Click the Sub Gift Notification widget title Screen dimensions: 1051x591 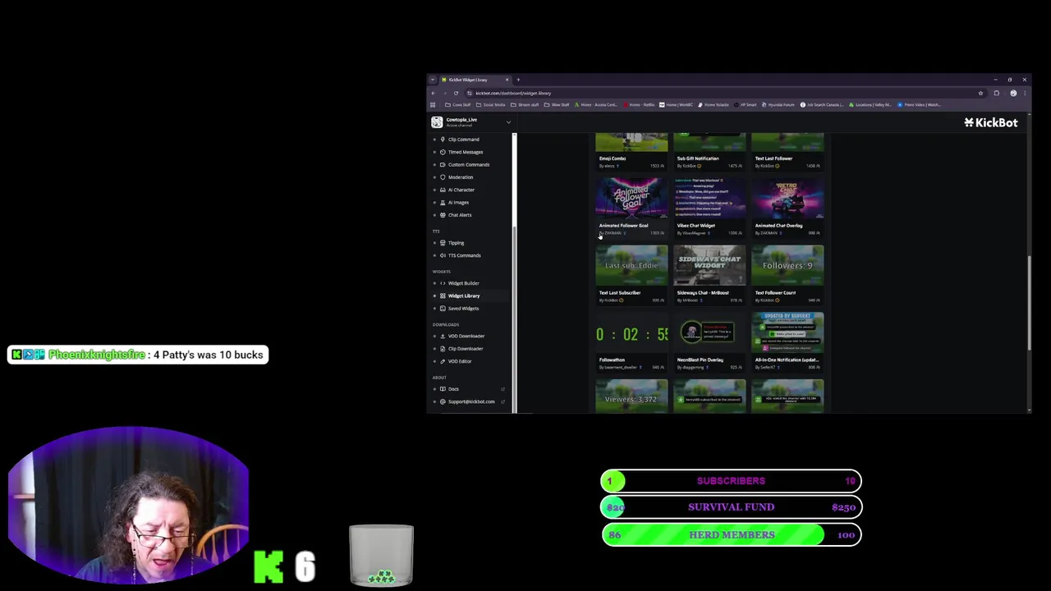coord(698,158)
